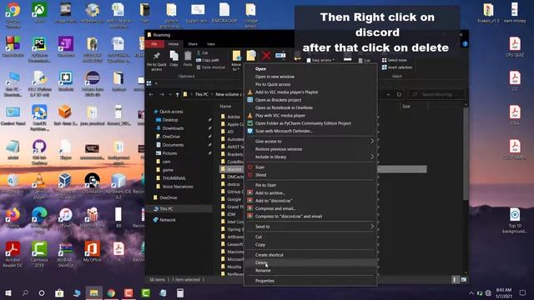This screenshot has width=534, height=300.
Task: Click Paste shortcut in the ribbon
Action: tap(211, 67)
